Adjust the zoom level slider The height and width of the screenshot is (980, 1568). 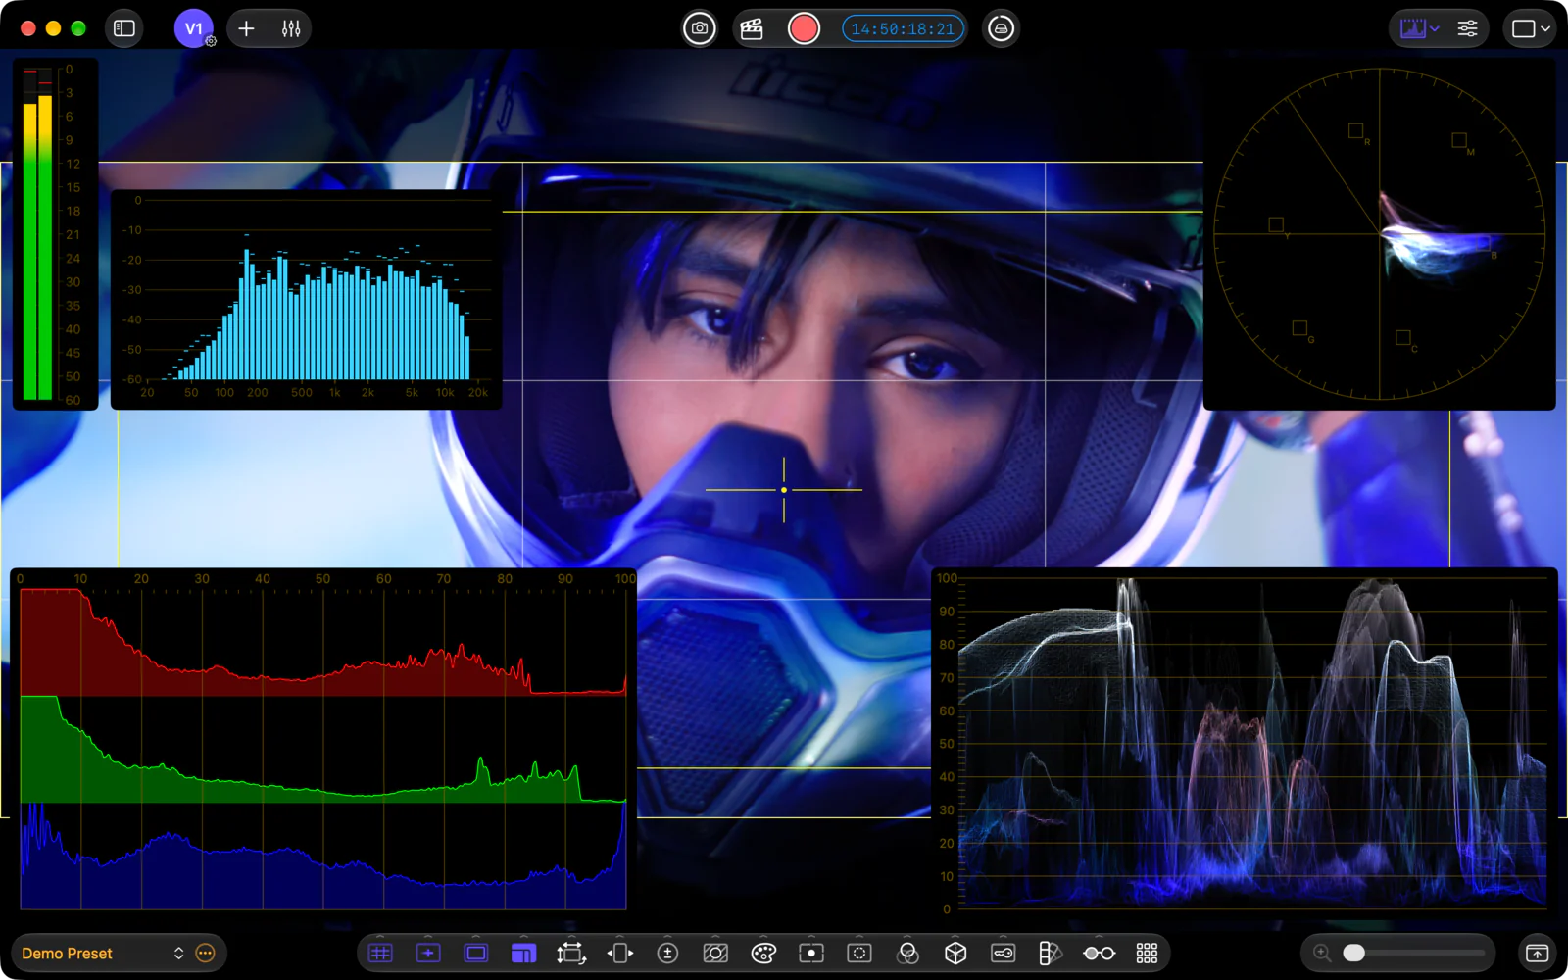point(1414,953)
